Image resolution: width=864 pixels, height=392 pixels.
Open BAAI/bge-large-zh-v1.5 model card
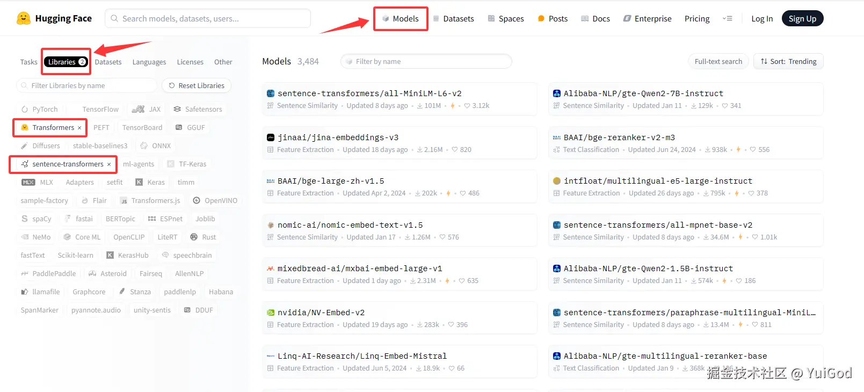400,187
